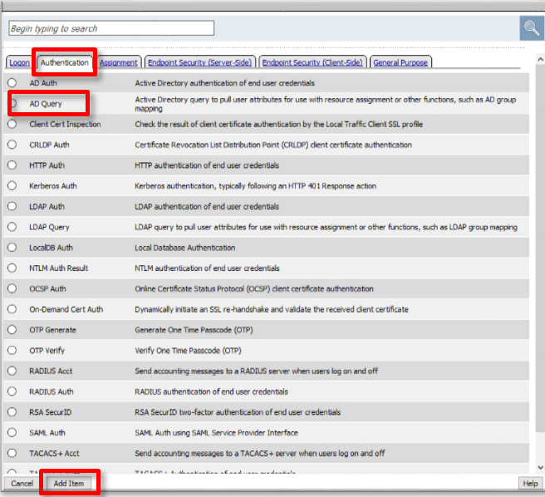Click the OCSP client certificate description
This screenshot has width=545, height=497.
254,288
